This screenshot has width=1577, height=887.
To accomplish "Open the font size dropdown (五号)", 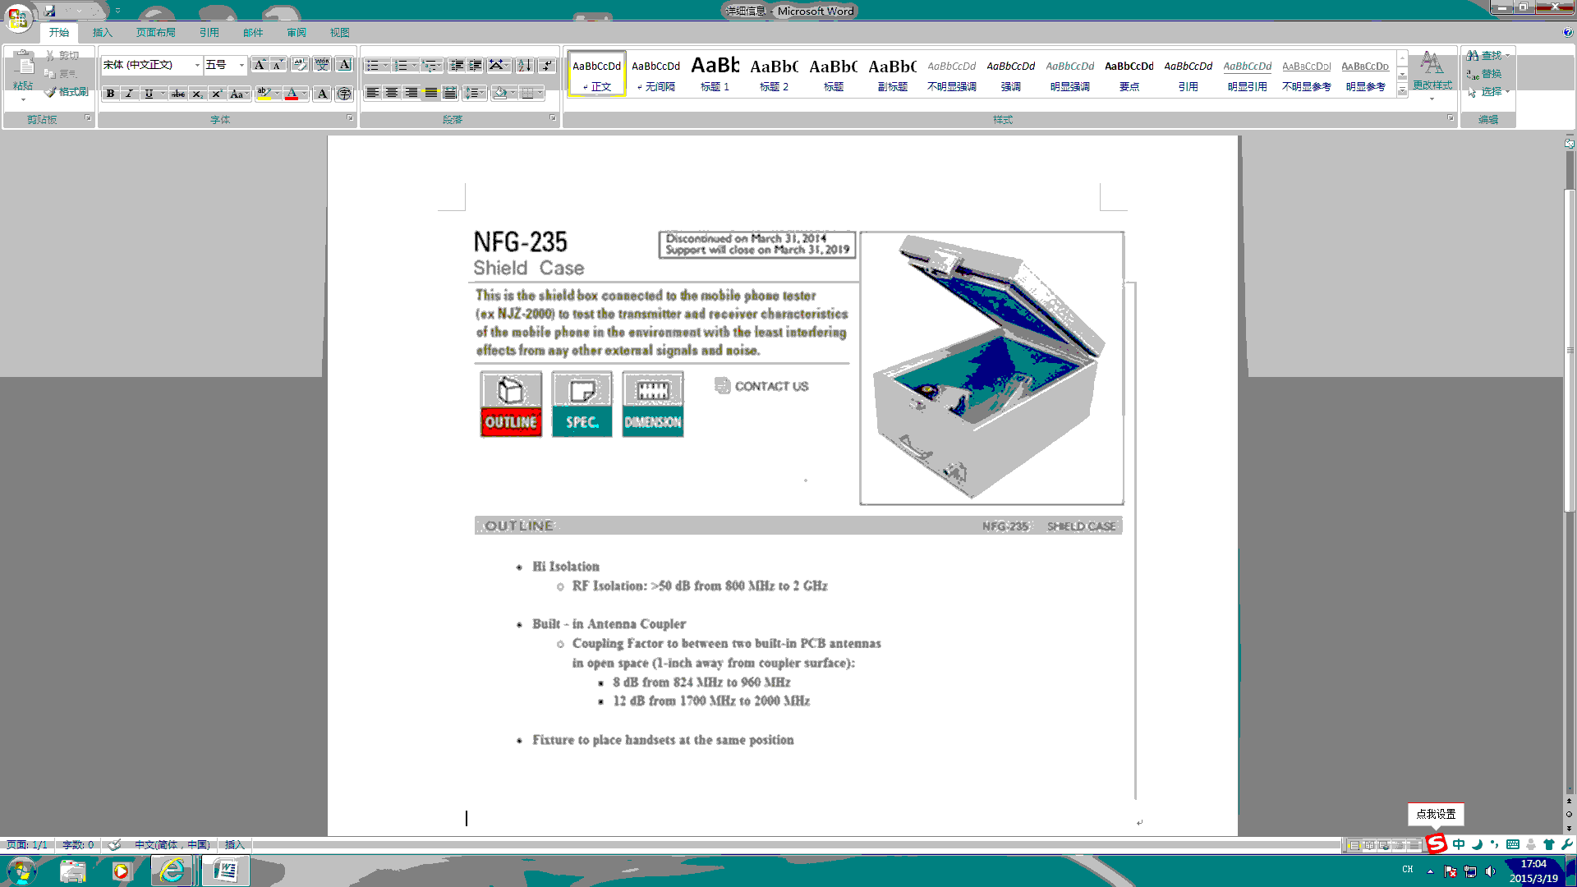I will [241, 65].
